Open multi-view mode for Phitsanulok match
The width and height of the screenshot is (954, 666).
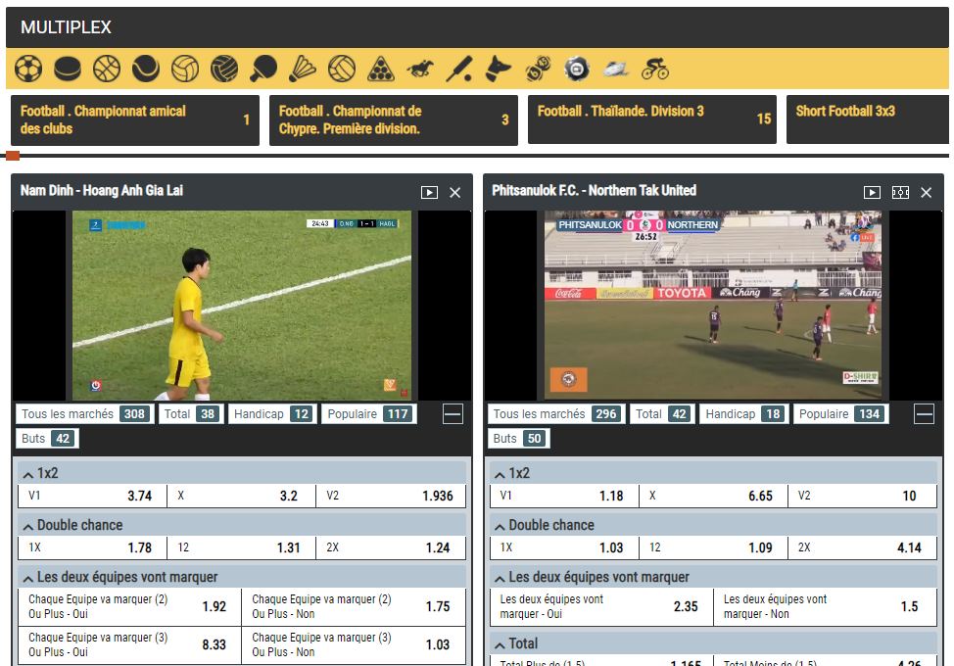click(900, 193)
